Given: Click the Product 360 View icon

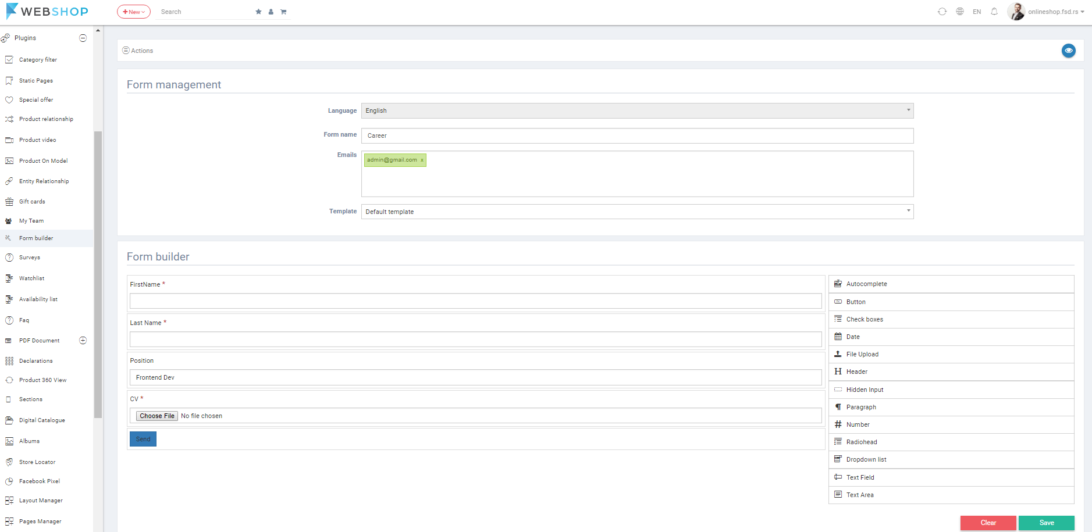Looking at the screenshot, I should click(9, 380).
